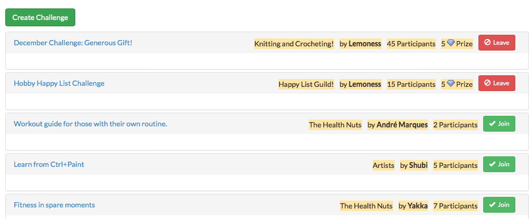Join the Learn from Ctrl+Paint challenge
Screen dimensions: 529x219
[498, 164]
